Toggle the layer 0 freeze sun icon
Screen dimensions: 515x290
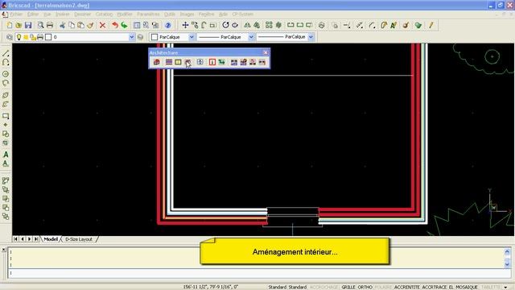click(26, 37)
